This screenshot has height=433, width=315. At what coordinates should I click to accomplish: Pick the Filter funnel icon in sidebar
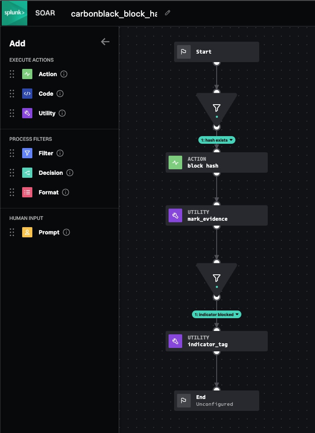(x=27, y=153)
